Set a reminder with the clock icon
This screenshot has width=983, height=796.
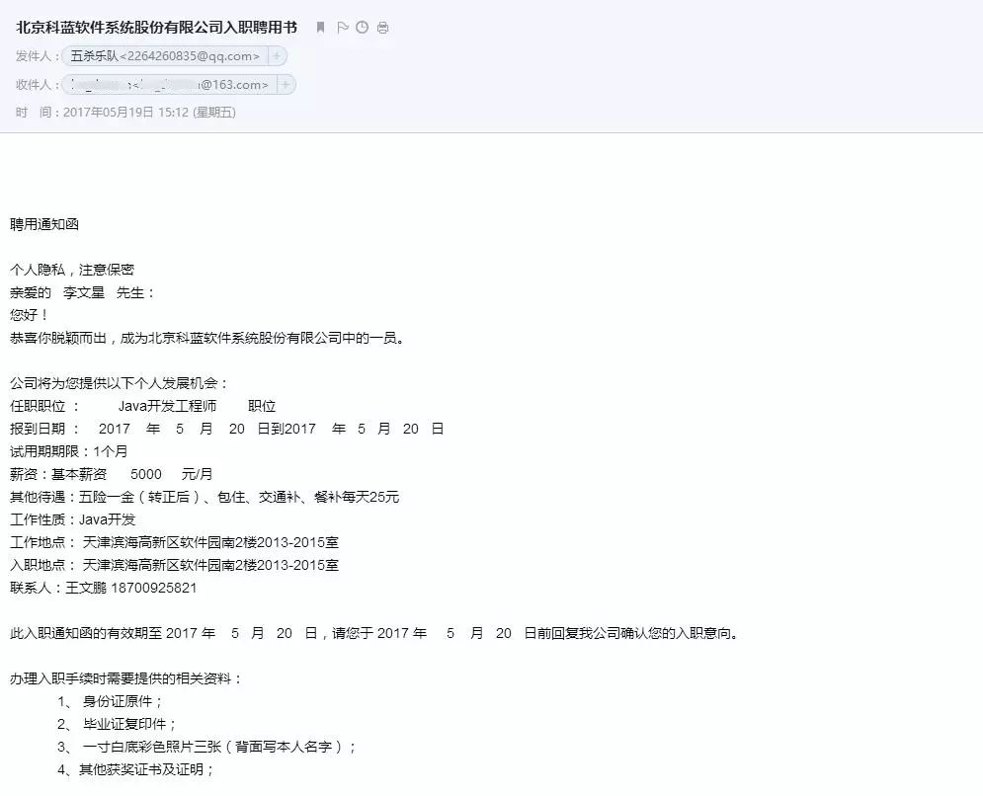(x=362, y=28)
